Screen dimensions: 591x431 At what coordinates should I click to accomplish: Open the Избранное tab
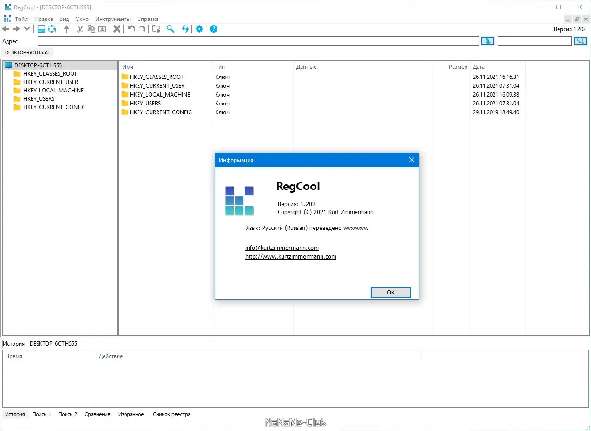pyautogui.click(x=131, y=414)
